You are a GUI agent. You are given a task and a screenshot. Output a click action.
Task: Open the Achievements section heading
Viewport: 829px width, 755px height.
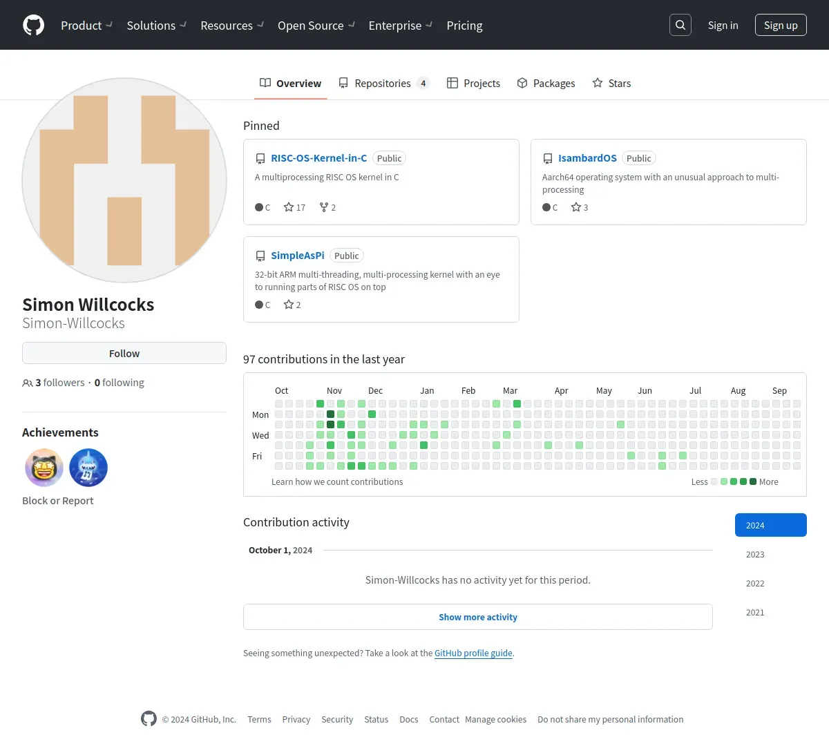(x=60, y=432)
